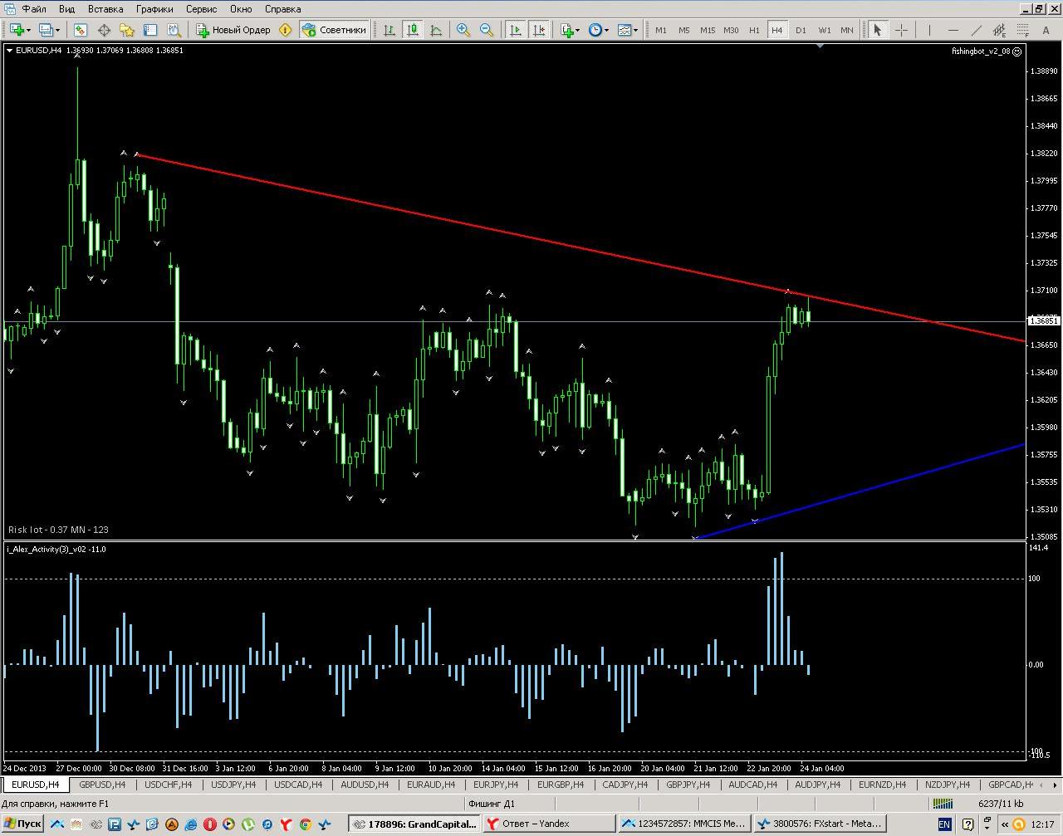Switch timeframe to M1
1063x836 pixels.
click(661, 30)
